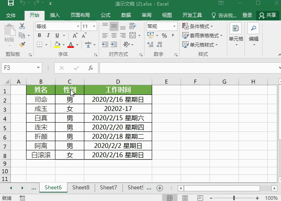The image size is (281, 201).
Task: Open the Sheet8 worksheet tab
Action: pyautogui.click(x=81, y=188)
